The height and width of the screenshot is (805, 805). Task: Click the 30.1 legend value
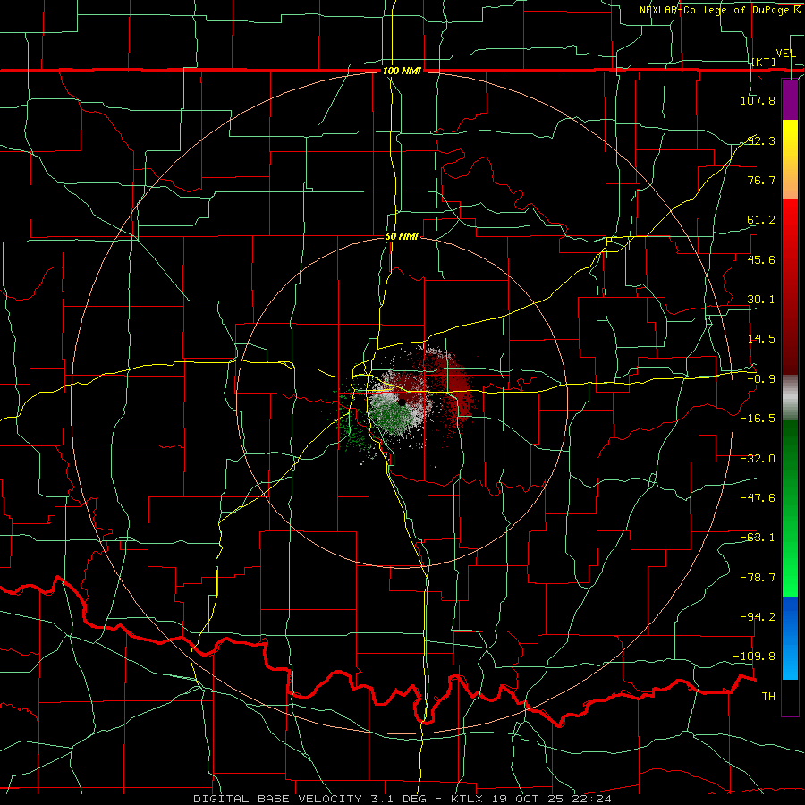tap(761, 299)
